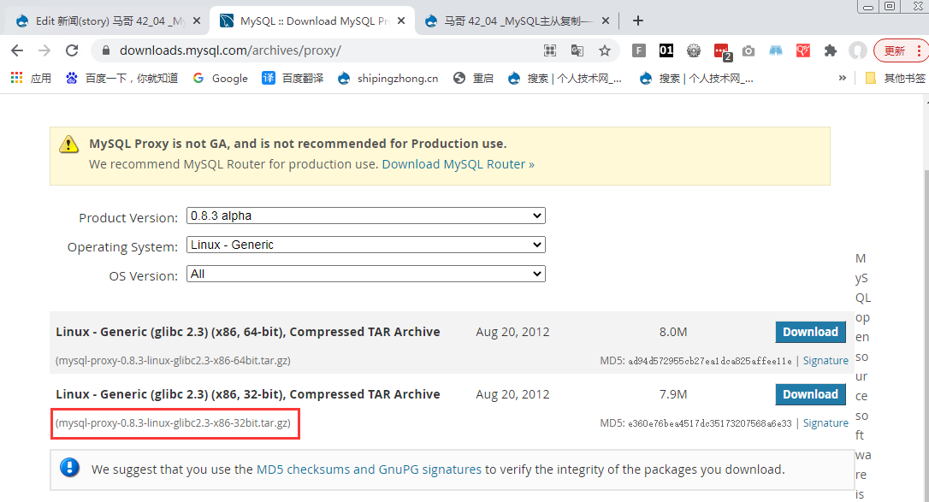Image resolution: width=929 pixels, height=502 pixels.
Task: Open the Google bookmark
Action: coord(221,78)
